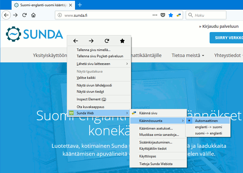Click Reload icon in context menu

(x=107, y=41)
